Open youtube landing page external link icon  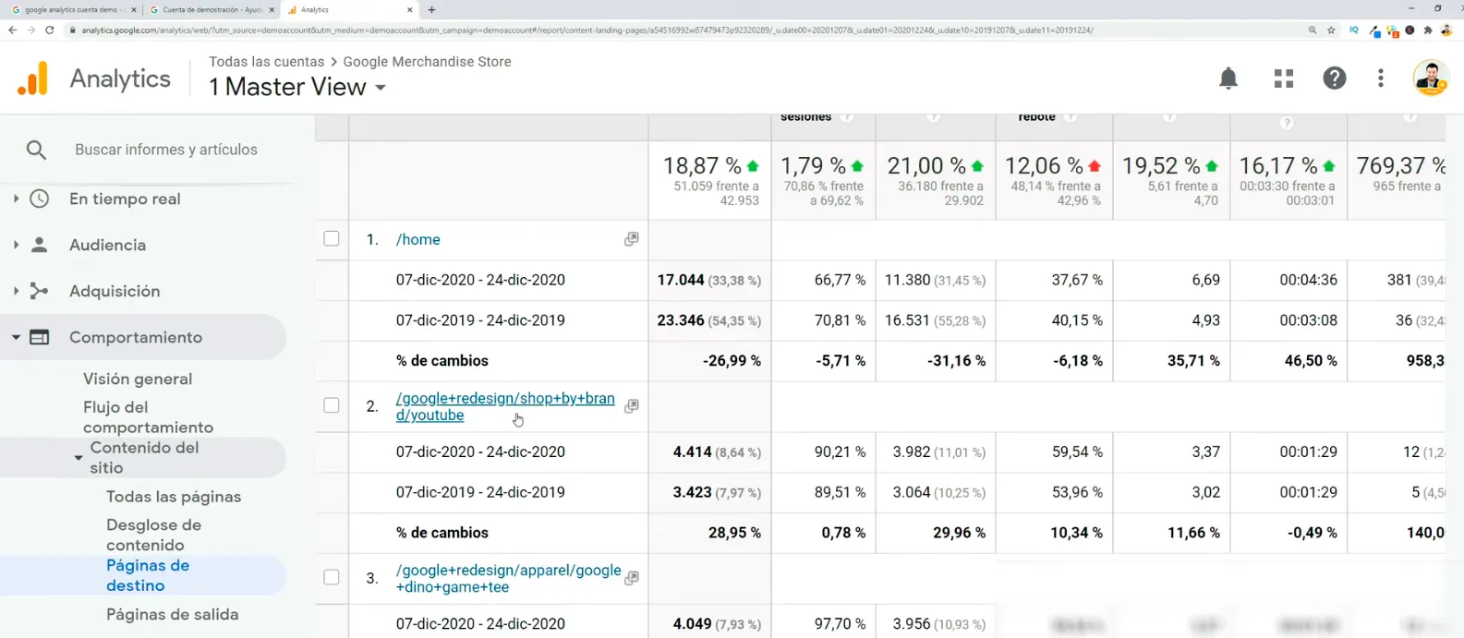[x=632, y=406]
